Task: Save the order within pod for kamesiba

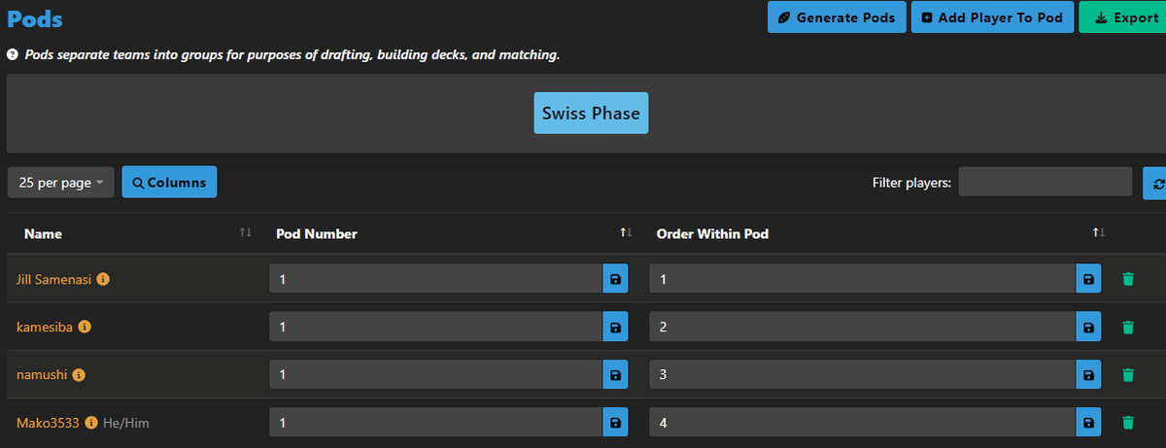Action: coord(1088,327)
